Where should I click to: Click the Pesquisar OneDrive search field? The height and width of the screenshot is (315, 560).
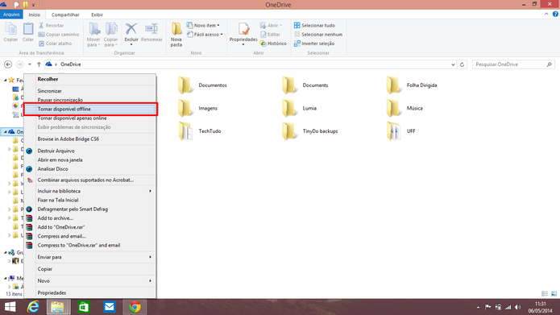[x=513, y=64]
